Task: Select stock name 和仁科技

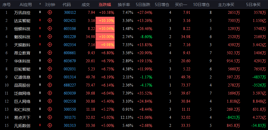Action: coord(22,109)
